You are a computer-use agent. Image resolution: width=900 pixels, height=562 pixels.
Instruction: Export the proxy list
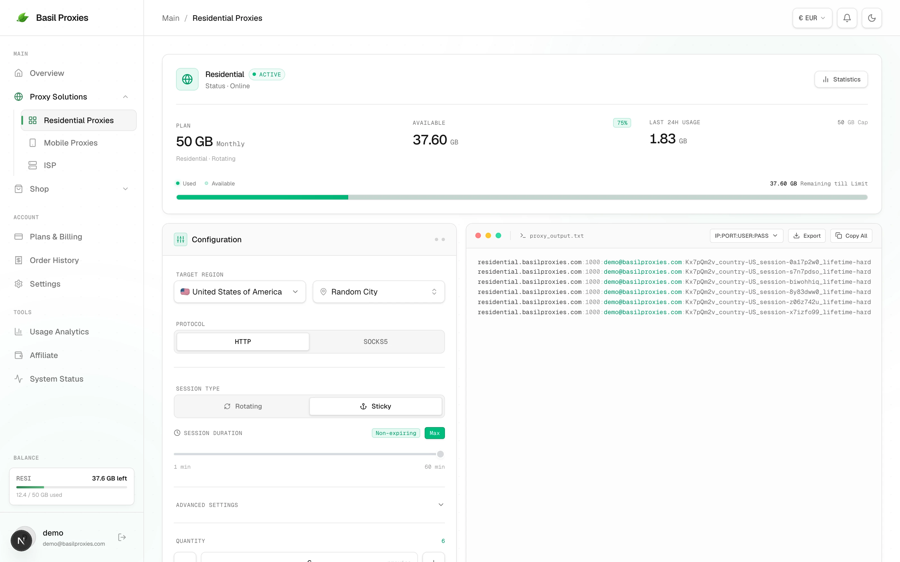click(x=807, y=236)
